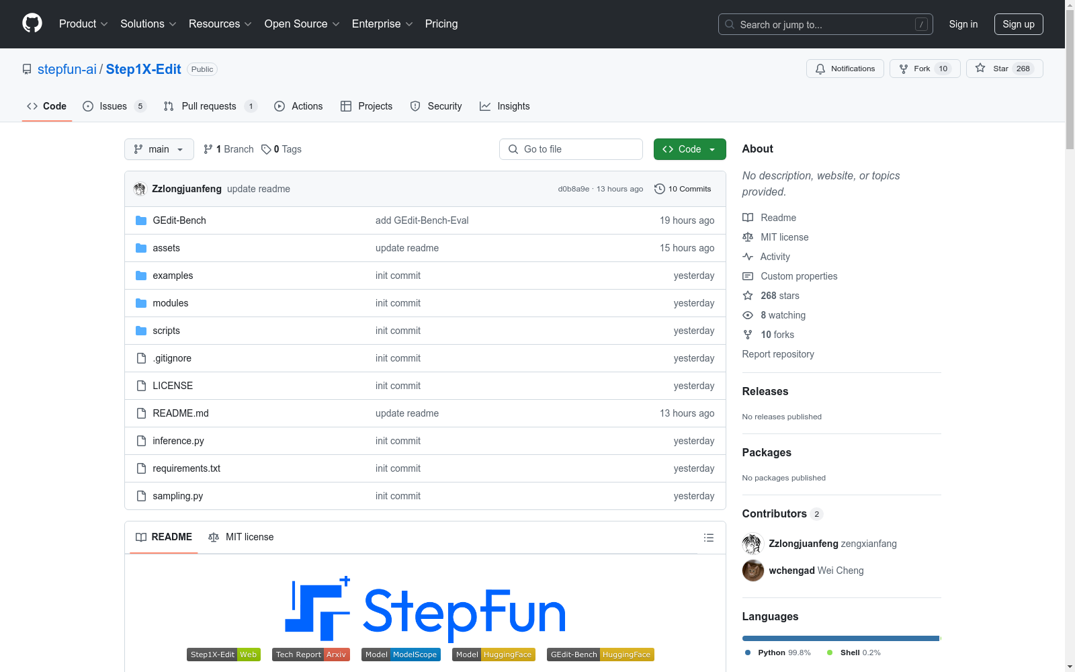Open the modules folder

coord(171,303)
